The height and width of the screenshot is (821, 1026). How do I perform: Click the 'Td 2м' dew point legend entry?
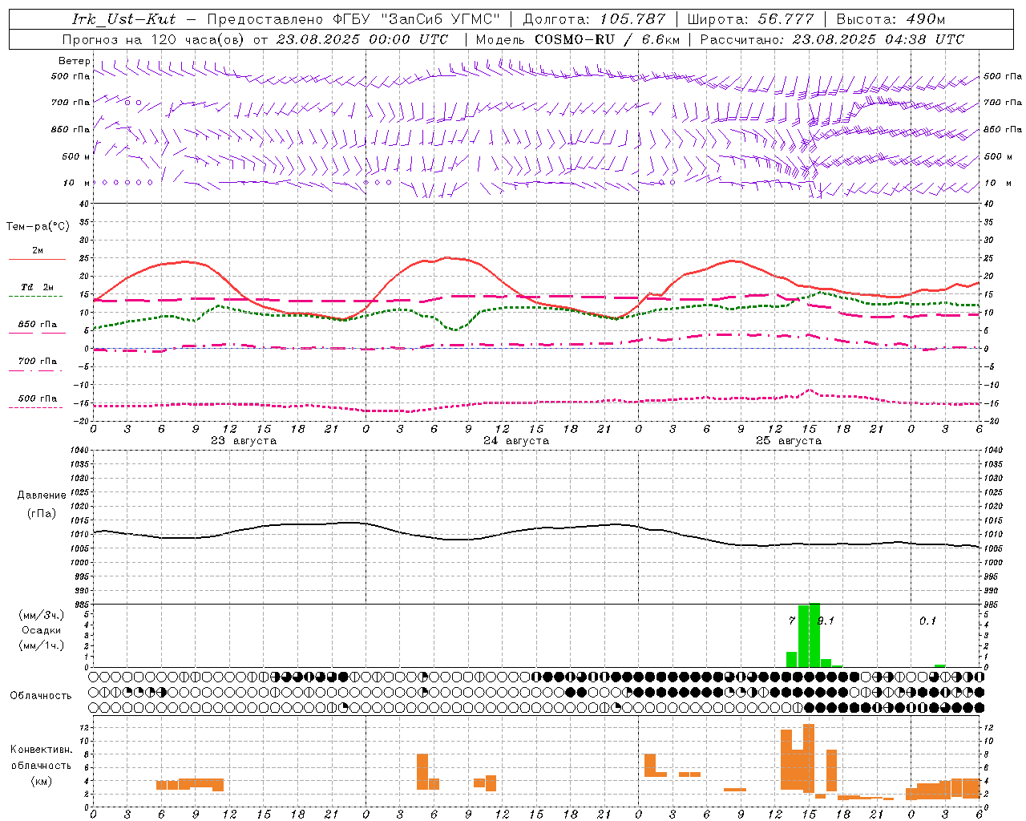(x=37, y=286)
